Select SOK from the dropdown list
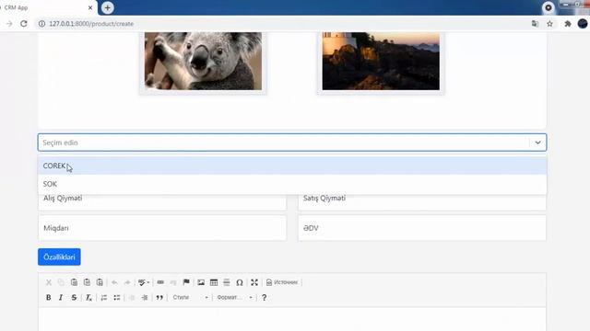Viewport: 590px width, 331px height. pyautogui.click(x=292, y=184)
